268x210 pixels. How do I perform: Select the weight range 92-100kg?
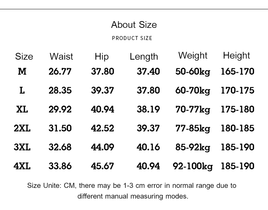tap(193, 166)
